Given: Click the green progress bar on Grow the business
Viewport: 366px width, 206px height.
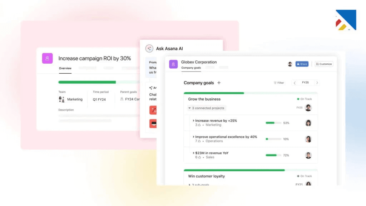Looking at the screenshot, I should (x=213, y=92).
